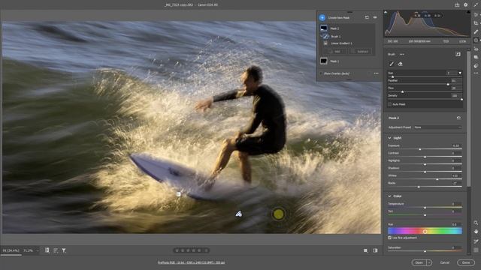Select the Mask 1 thumbnail
Image resolution: width=481 pixels, height=270 pixels.
tap(324, 61)
